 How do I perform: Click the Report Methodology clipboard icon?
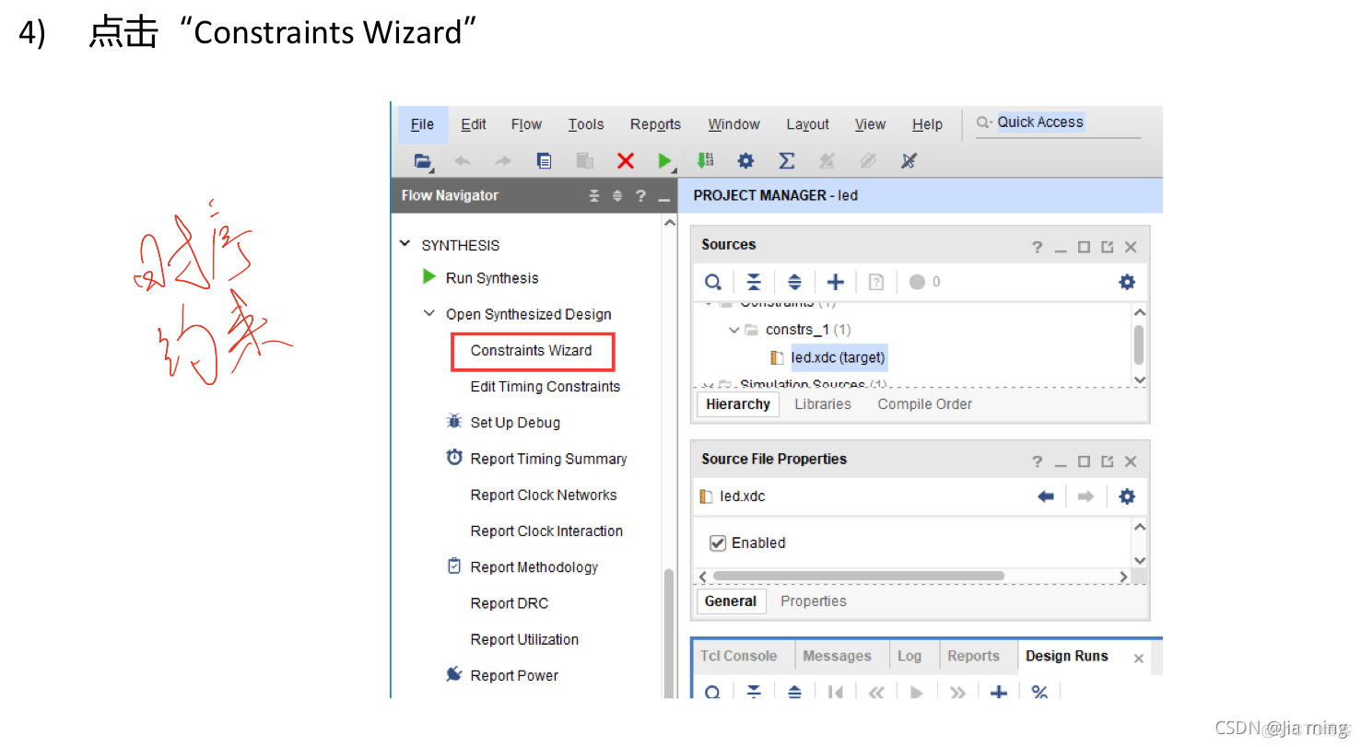tap(454, 566)
